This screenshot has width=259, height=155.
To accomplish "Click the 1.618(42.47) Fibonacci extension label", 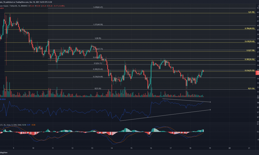I will (98, 7).
